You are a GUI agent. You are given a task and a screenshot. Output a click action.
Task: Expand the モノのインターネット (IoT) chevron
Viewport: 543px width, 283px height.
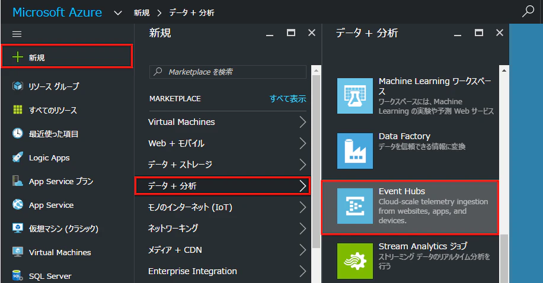pyautogui.click(x=303, y=207)
